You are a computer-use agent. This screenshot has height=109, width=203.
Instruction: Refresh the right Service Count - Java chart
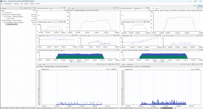coord(145,22)
